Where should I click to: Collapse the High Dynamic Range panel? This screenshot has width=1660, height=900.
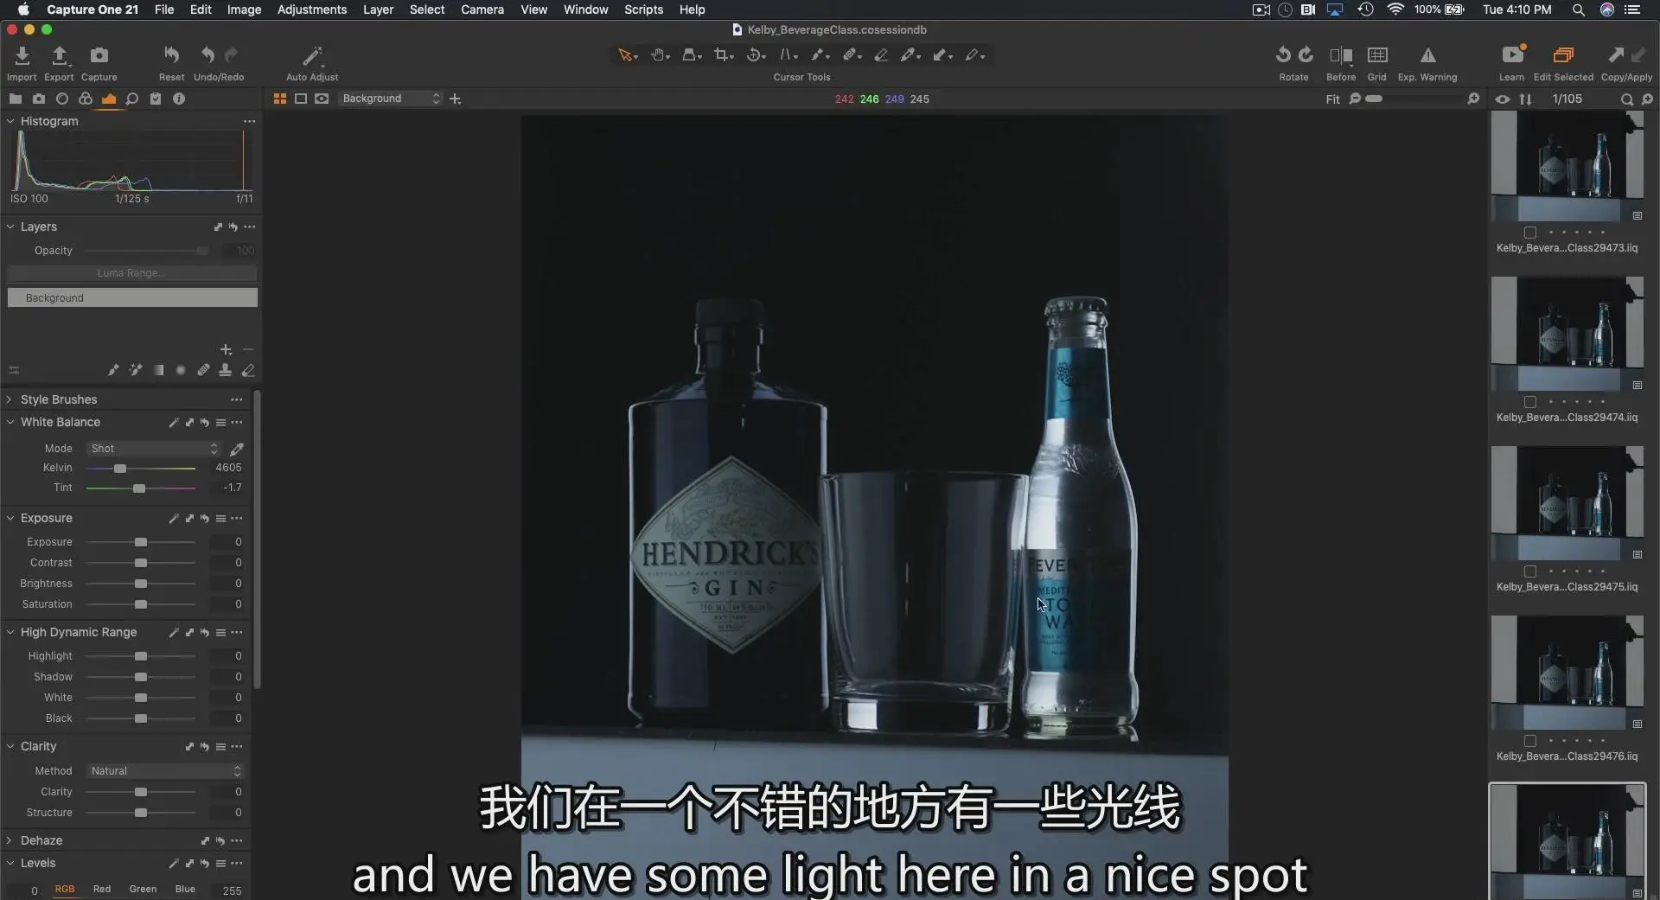pyautogui.click(x=10, y=632)
